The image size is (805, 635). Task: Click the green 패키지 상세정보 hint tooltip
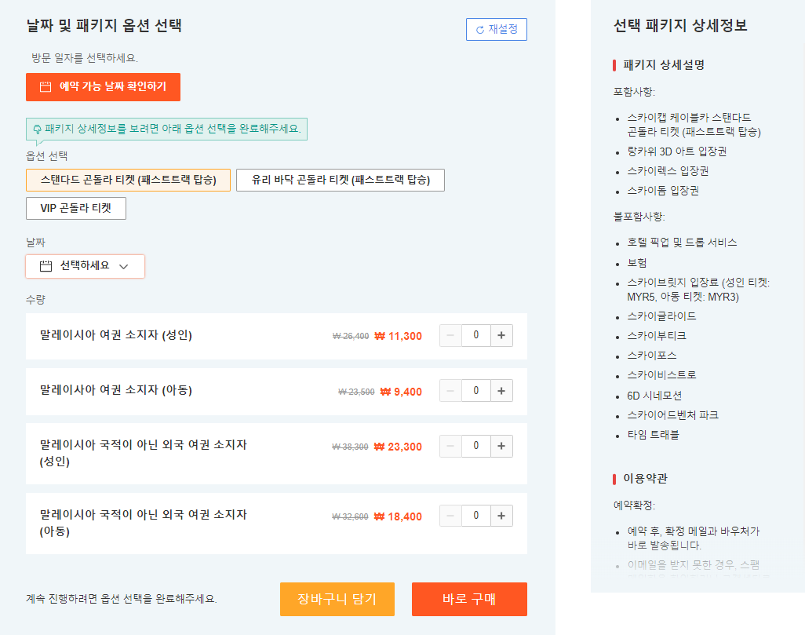pos(167,129)
